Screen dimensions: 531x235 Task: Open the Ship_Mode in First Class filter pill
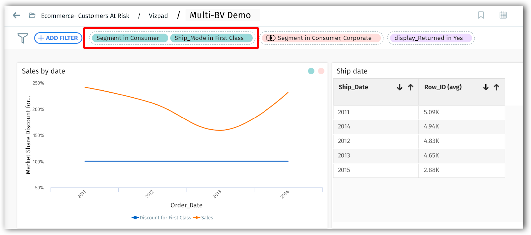(212, 38)
